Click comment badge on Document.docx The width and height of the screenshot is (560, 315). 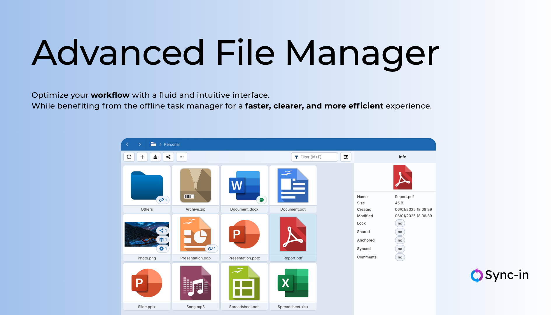click(x=262, y=200)
